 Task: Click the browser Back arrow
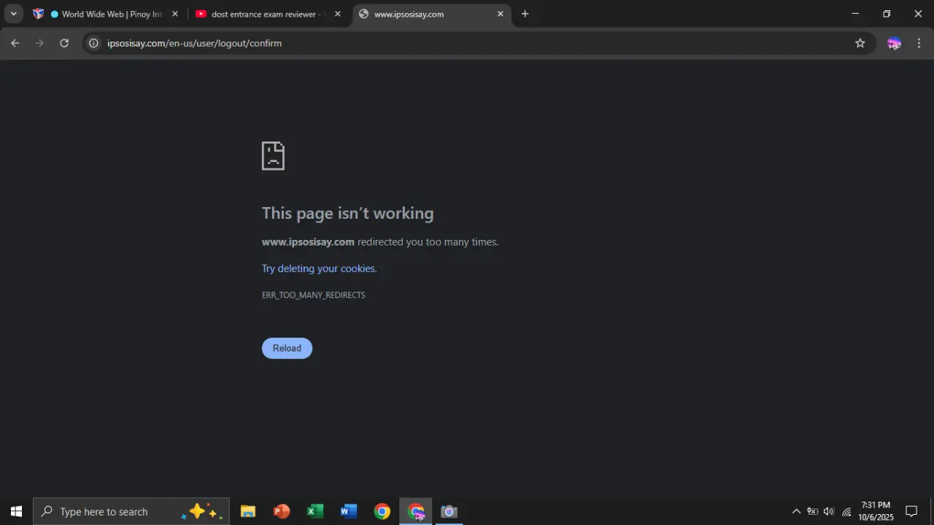tap(15, 43)
